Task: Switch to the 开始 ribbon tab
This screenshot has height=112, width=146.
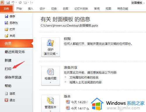Action: pos(19,8)
